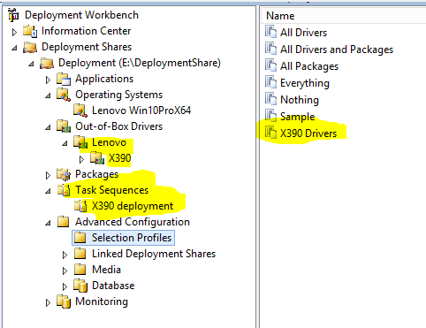Screen dimensions: 426x328
Task: Expand the Applications node
Action: coord(48,80)
